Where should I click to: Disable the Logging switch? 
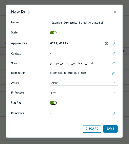coord(53,103)
